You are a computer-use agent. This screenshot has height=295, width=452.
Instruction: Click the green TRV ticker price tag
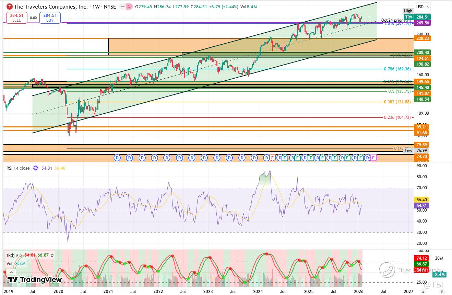pyautogui.click(x=408, y=17)
